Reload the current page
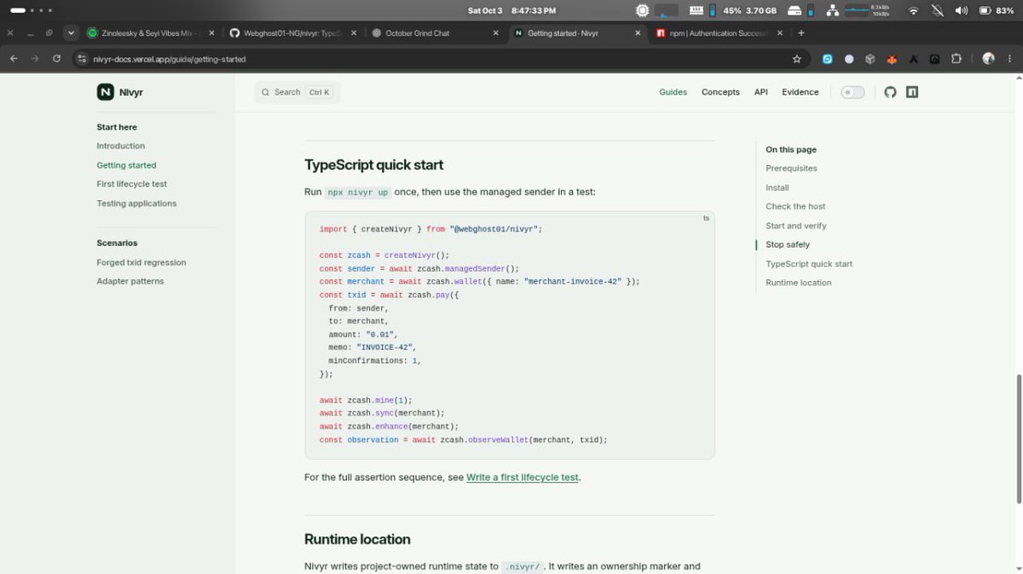Image resolution: width=1023 pixels, height=574 pixels. pyautogui.click(x=56, y=59)
